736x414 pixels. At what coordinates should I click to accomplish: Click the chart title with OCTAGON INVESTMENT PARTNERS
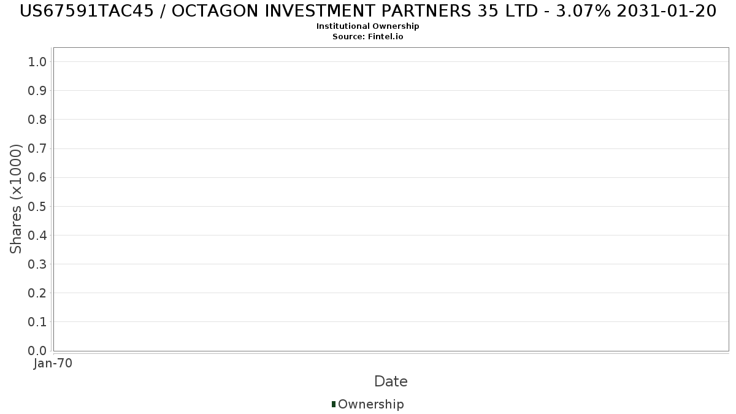pos(368,11)
